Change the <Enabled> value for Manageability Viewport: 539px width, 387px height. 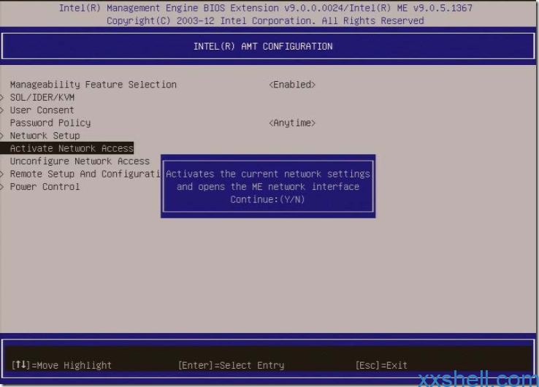292,85
